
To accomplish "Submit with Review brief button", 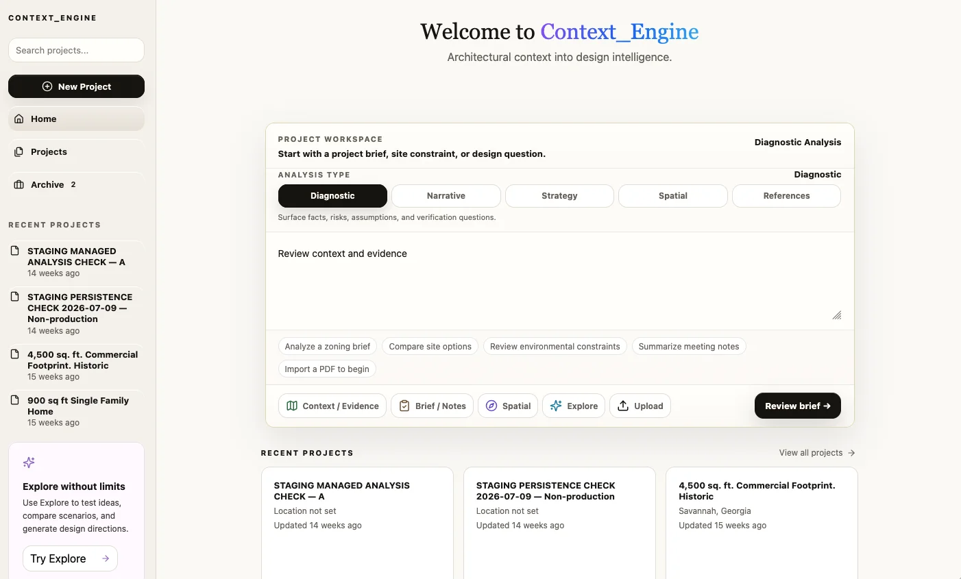I will (798, 406).
